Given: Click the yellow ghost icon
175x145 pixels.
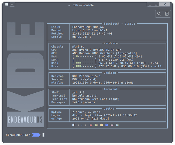Looking at the screenshot, I should pyautogui.click(x=102, y=125).
